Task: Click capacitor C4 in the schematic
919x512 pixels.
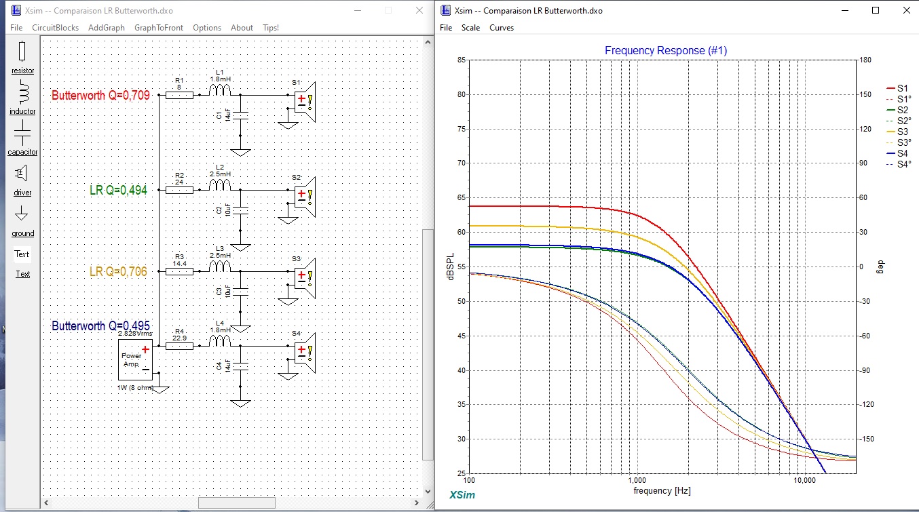Action: click(240, 366)
